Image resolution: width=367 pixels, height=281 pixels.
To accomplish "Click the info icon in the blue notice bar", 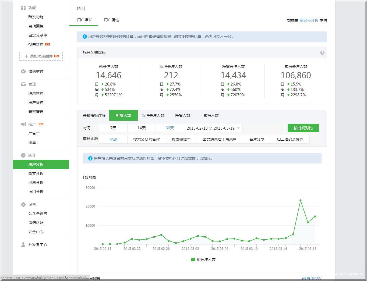I will 84,37.
